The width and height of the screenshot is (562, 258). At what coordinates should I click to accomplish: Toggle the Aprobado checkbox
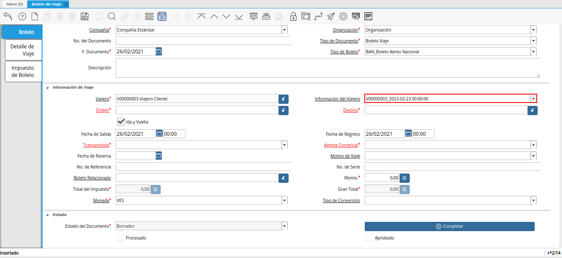coord(370,238)
